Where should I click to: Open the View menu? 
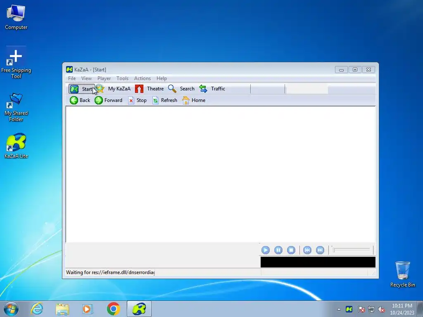[x=86, y=78]
